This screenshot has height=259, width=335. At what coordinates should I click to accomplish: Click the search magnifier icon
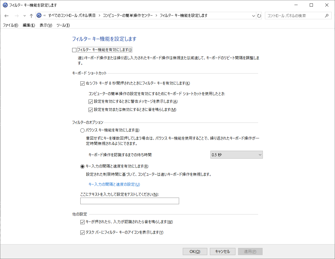(327, 15)
